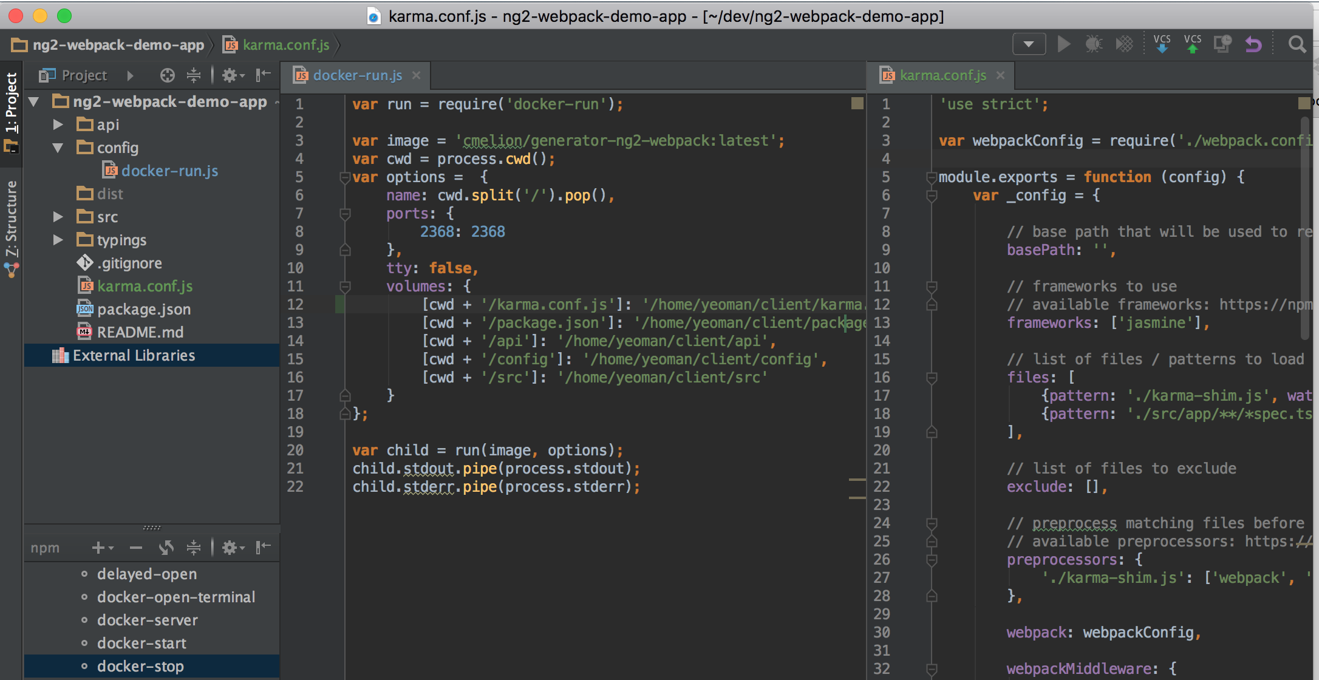Collapse the config folder
1319x680 pixels.
point(58,148)
